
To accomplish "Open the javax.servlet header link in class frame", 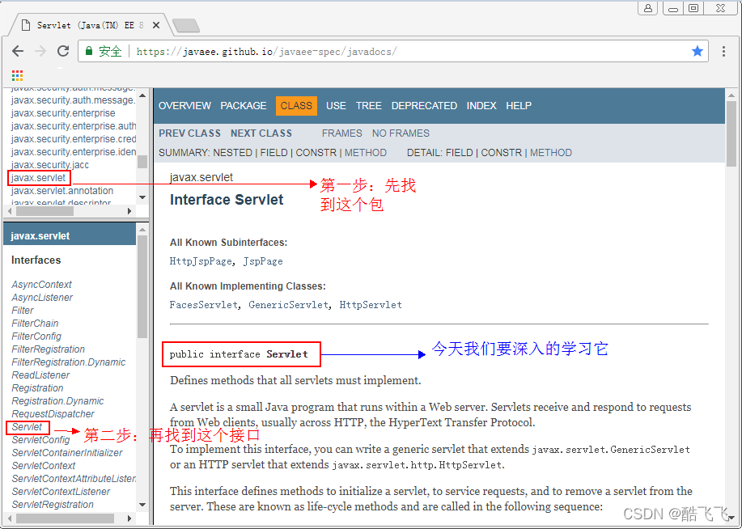I will [x=40, y=235].
